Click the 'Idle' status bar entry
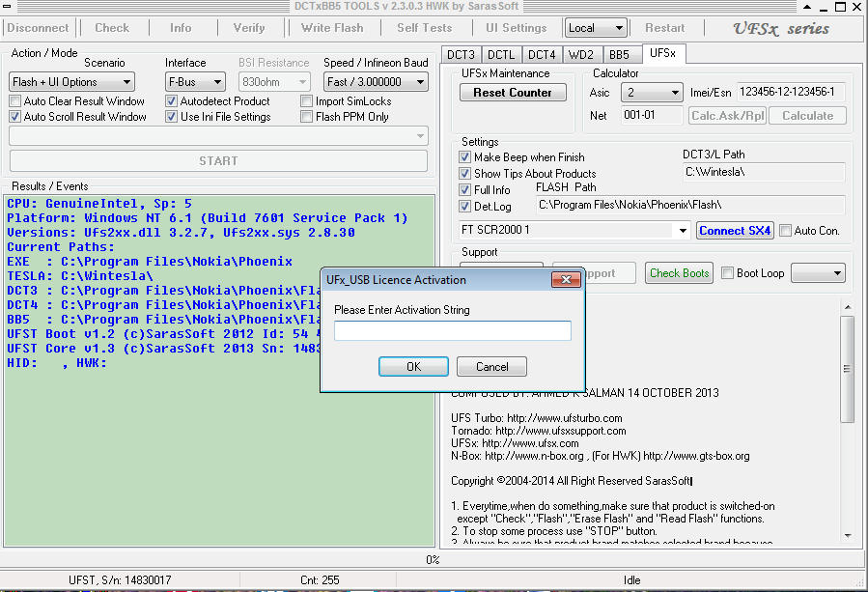 point(631,580)
